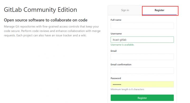The width and height of the screenshot is (190, 103).
Task: Click the 'Username' label
Action: pyautogui.click(x=116, y=34)
